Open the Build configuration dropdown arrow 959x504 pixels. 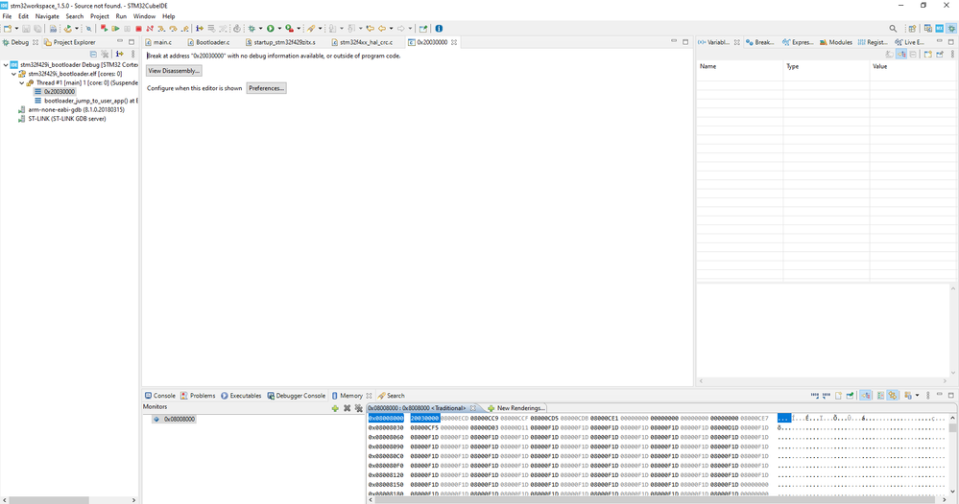click(x=77, y=29)
